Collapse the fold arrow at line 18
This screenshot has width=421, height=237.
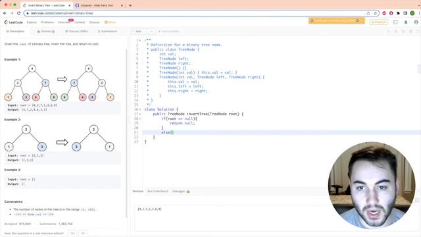140,118
